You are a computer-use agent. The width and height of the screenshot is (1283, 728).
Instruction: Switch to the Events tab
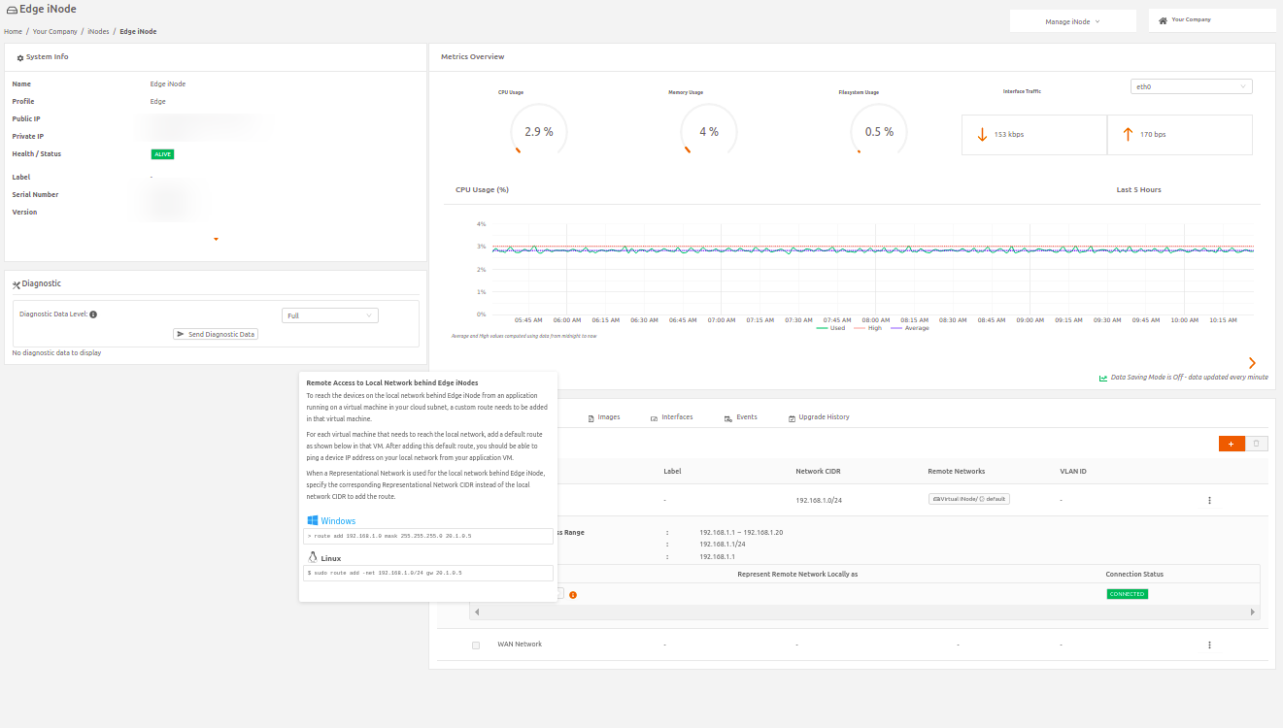click(741, 417)
